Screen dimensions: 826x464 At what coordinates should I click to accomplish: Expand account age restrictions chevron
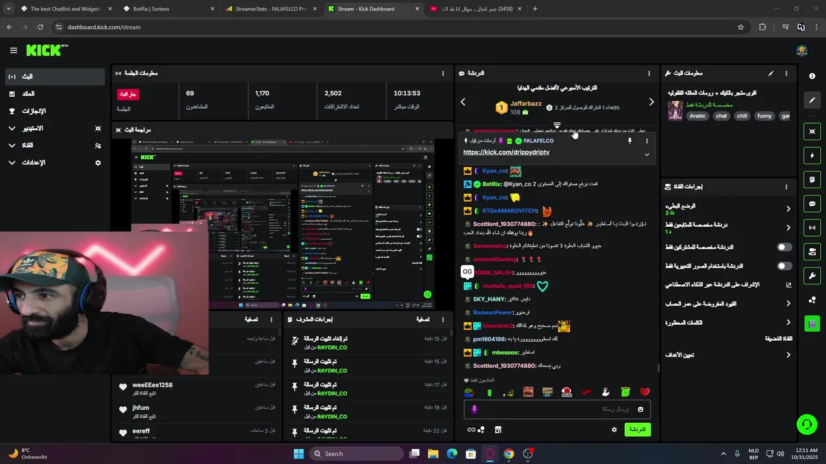788,304
